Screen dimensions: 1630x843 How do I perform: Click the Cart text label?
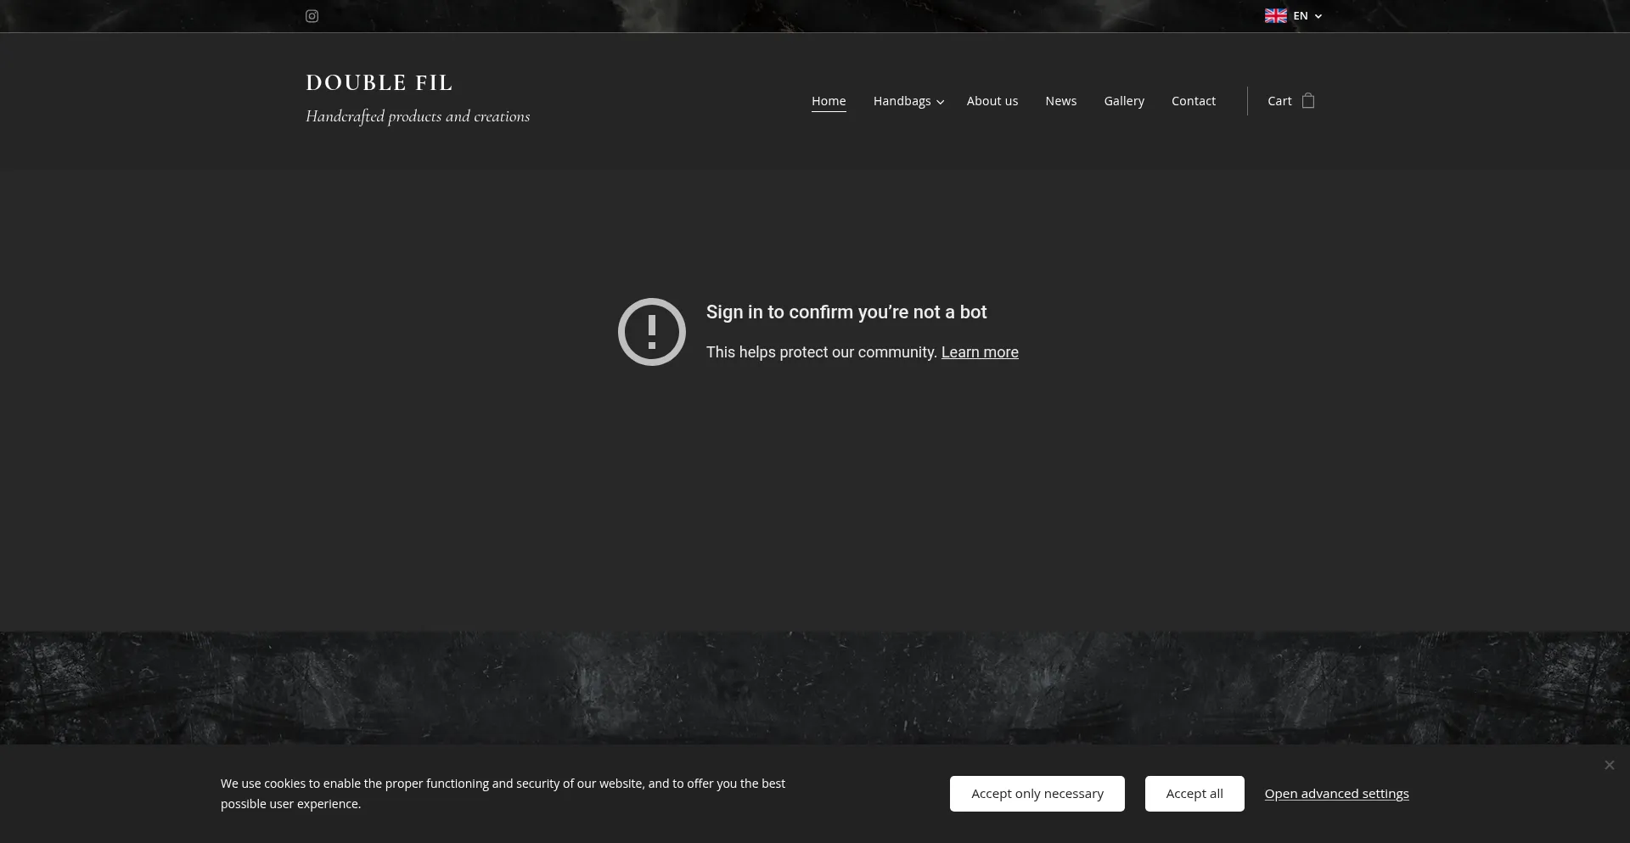tap(1279, 101)
